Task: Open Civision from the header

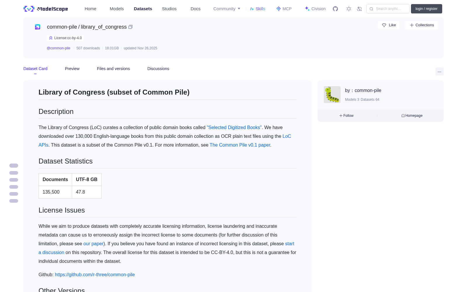Action: point(315,9)
